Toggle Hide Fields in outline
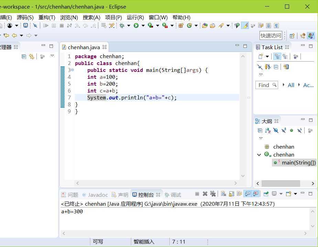The image size is (318, 247). click(x=276, y=130)
